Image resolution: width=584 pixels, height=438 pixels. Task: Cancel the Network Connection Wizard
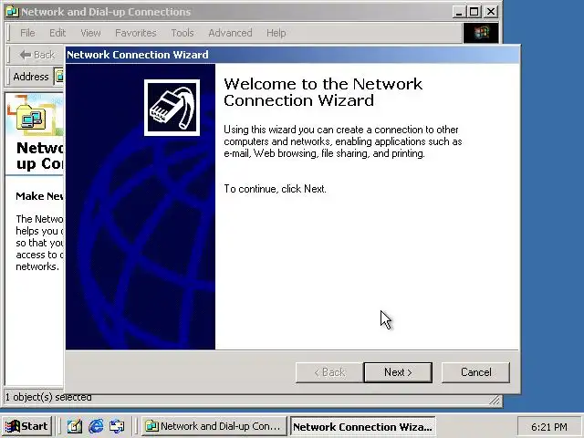[475, 372]
